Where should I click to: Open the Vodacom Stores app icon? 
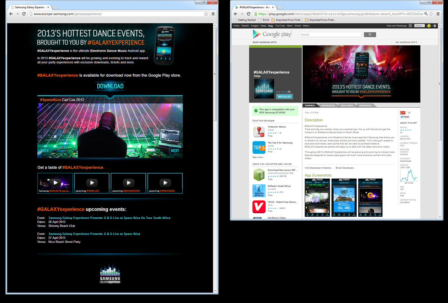(x=259, y=131)
